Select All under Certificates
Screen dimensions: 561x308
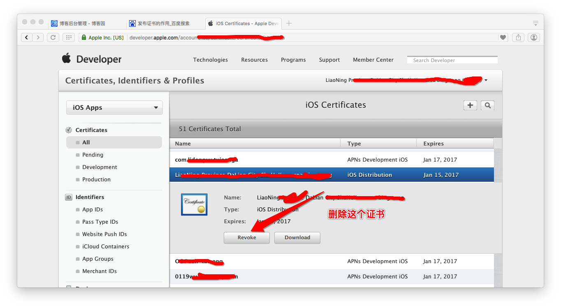pyautogui.click(x=114, y=142)
